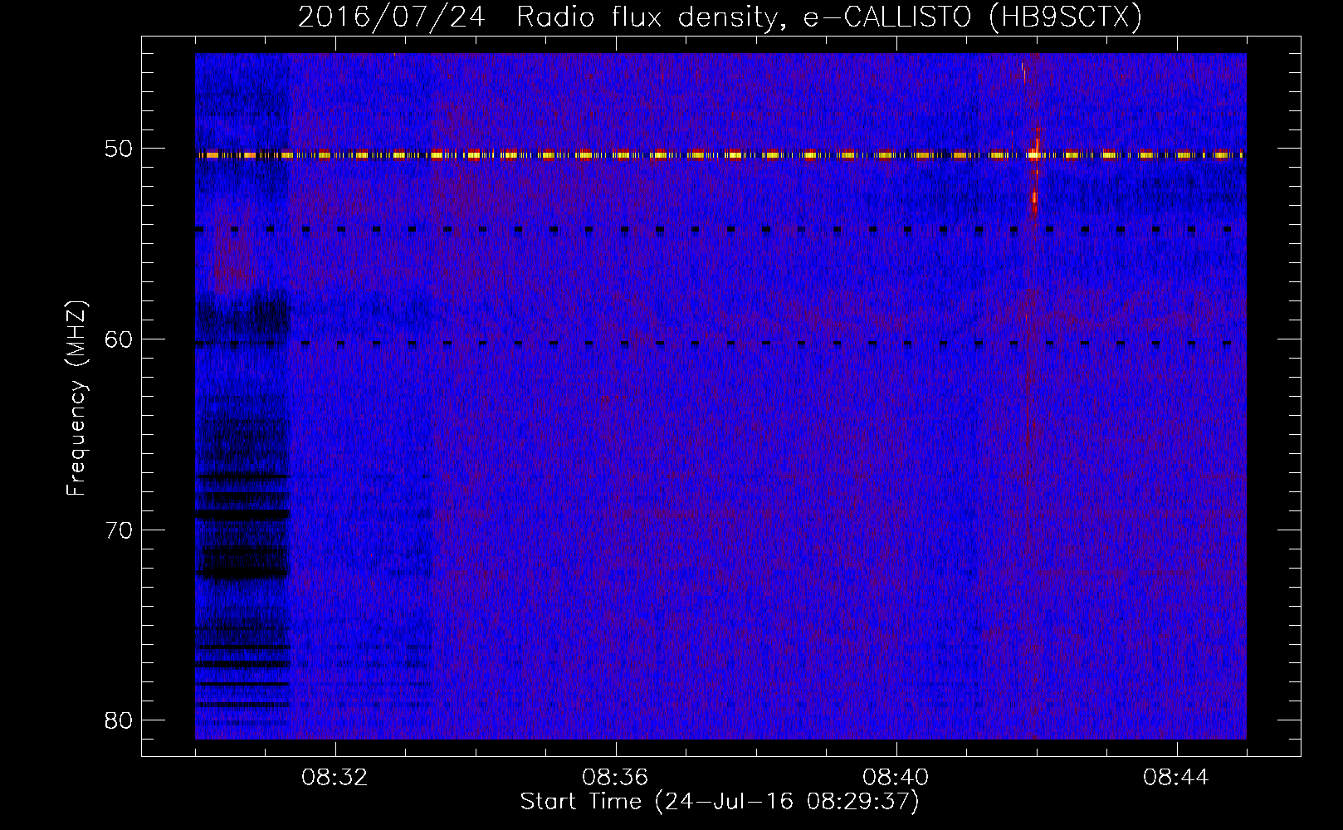The image size is (1343, 830).
Task: Click the 08:32 time tick label
Action: 335,778
